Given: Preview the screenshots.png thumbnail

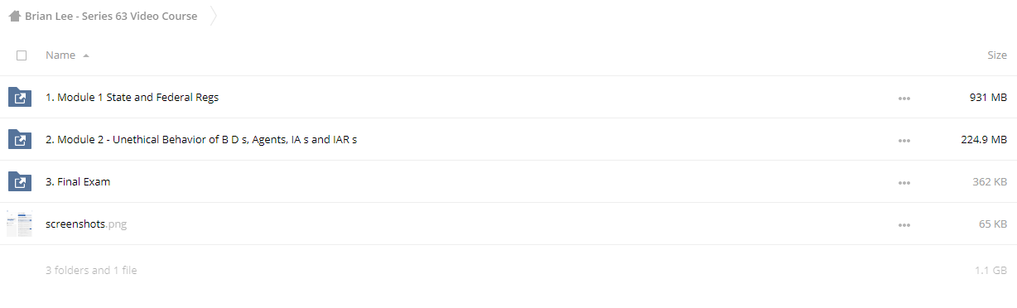Looking at the screenshot, I should (x=19, y=224).
